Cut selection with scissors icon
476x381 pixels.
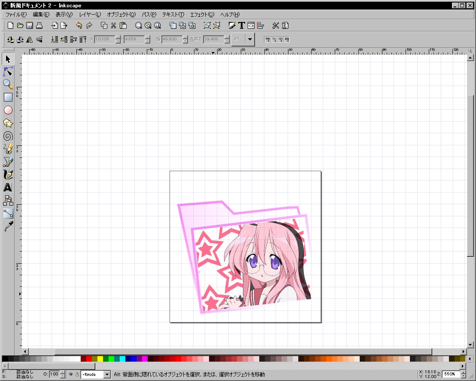point(114,25)
